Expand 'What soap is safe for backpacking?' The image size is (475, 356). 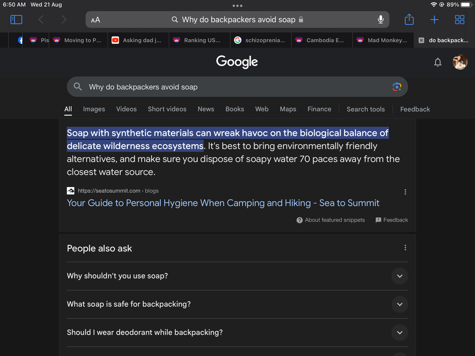point(237,304)
